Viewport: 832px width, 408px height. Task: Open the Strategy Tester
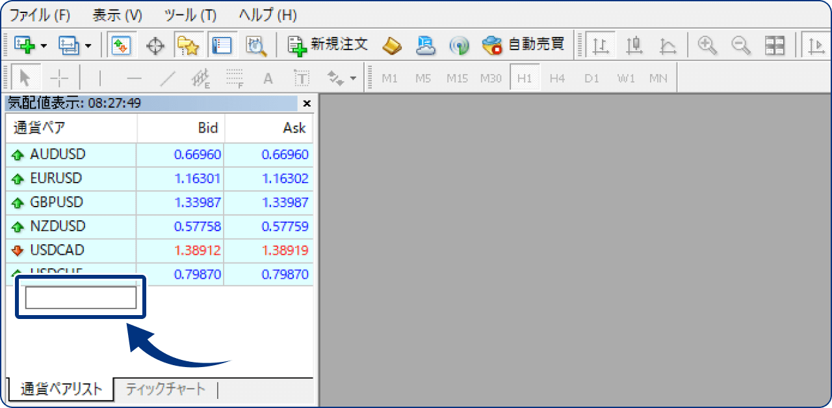click(255, 45)
